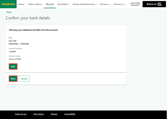Click the Medicare benefits account notice text
Viewport: 167px width, 119px height.
(x=33, y=30)
